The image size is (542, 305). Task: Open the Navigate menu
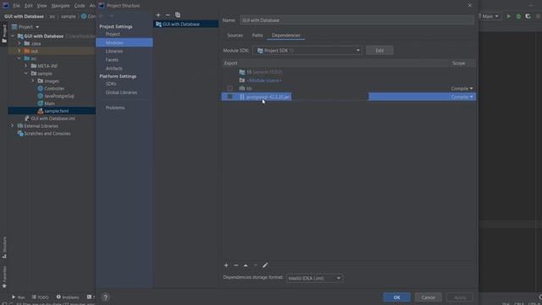click(x=60, y=6)
